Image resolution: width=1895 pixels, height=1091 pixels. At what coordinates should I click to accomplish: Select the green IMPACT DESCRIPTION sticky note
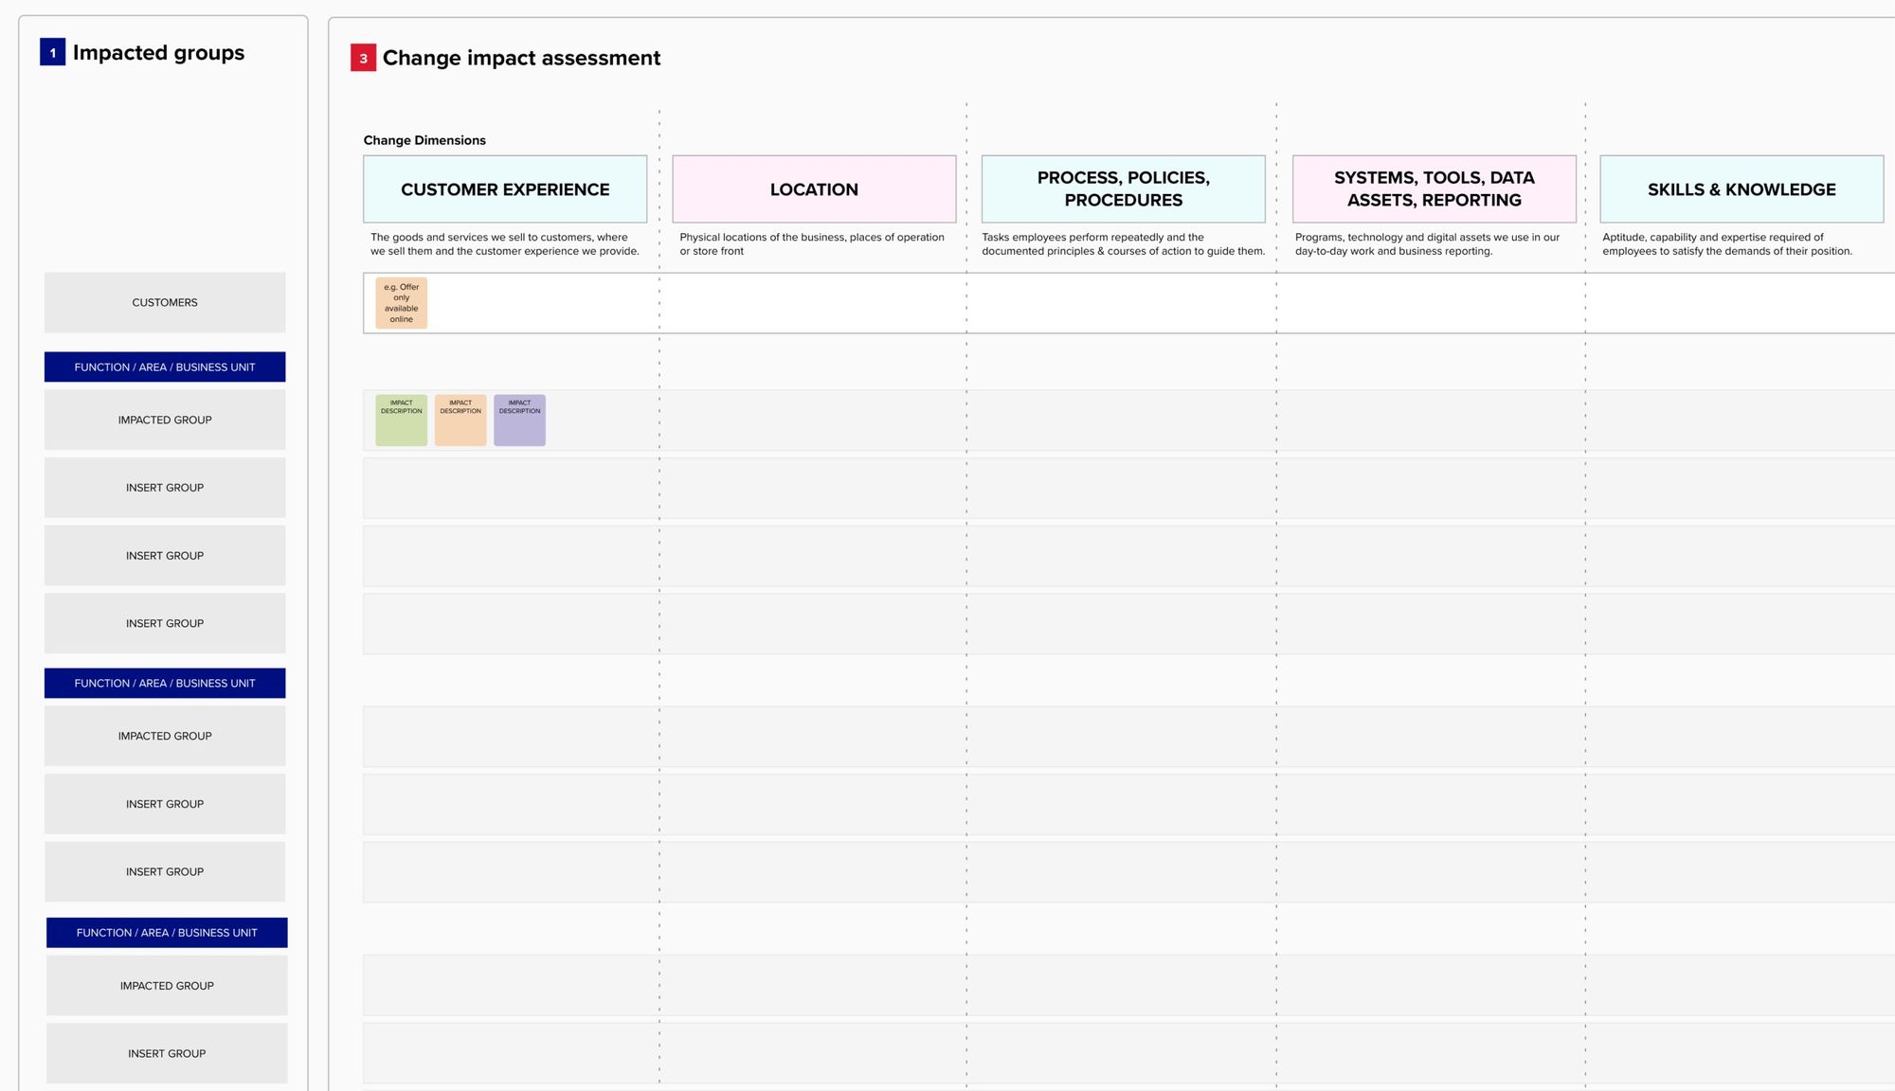[x=401, y=420]
